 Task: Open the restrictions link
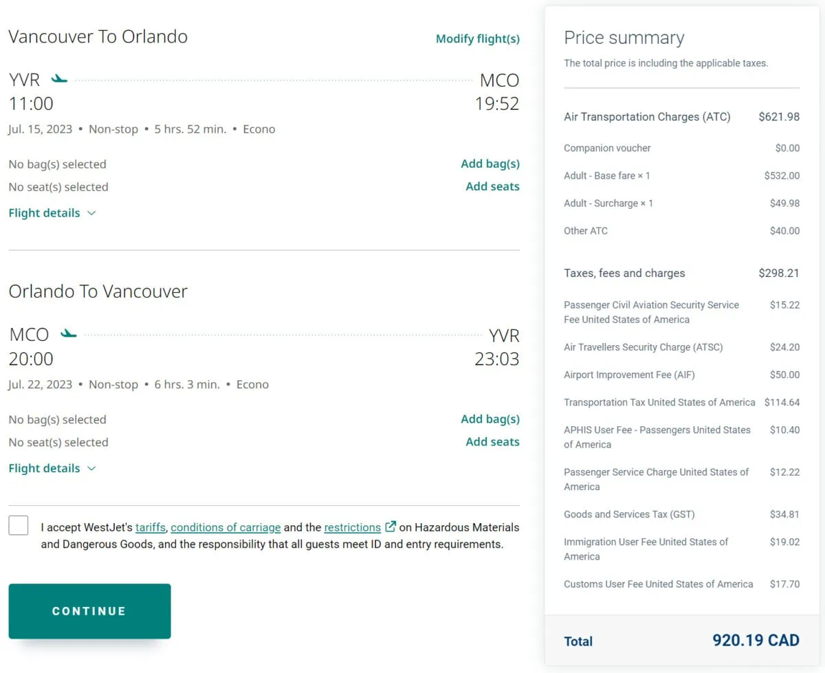(352, 527)
